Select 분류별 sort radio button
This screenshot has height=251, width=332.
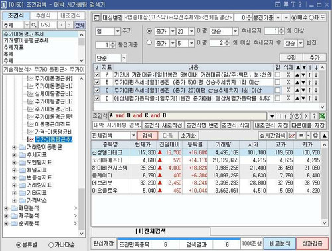[x=19, y=245]
